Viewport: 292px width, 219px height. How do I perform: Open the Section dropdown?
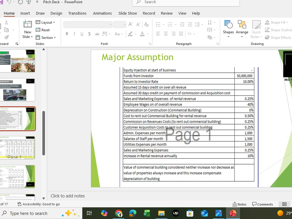(x=46, y=37)
